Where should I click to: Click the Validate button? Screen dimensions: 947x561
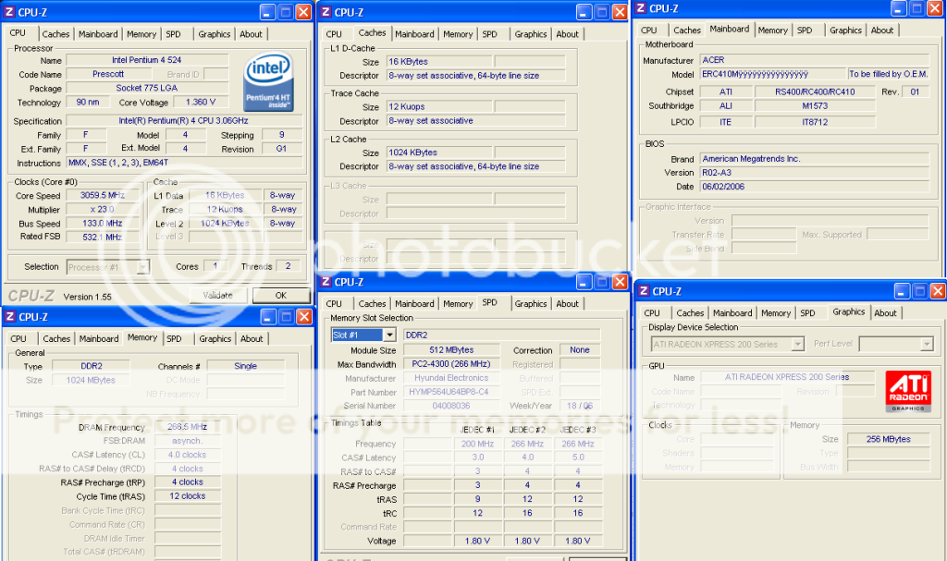pos(217,296)
